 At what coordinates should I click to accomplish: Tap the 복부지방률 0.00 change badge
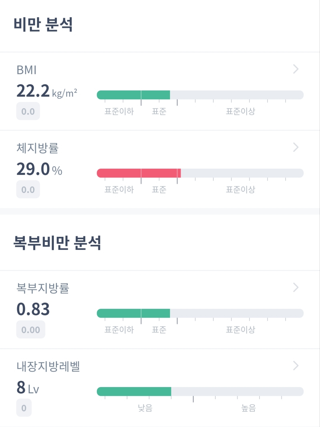(31, 330)
